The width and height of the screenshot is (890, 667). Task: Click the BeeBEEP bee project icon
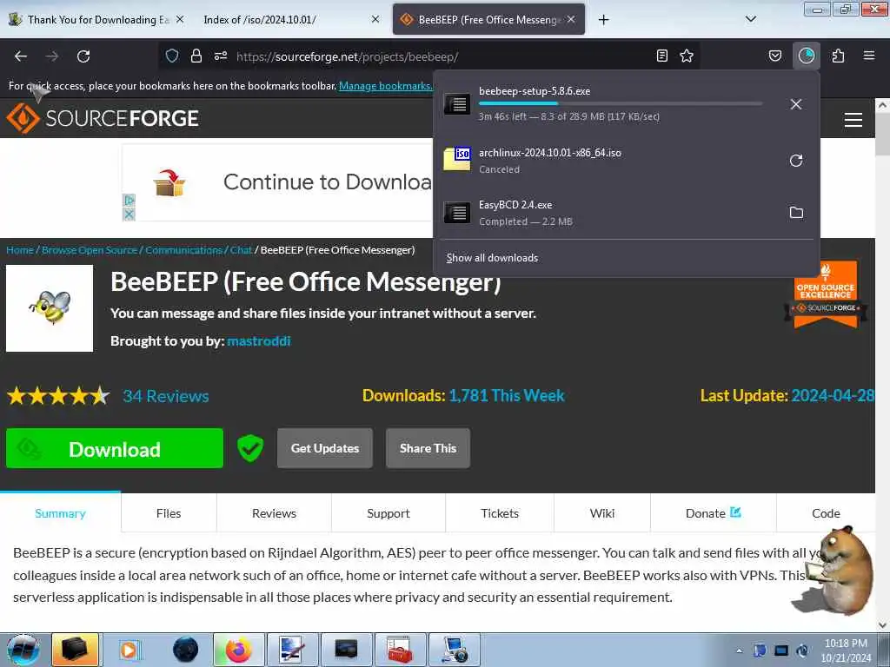50,308
